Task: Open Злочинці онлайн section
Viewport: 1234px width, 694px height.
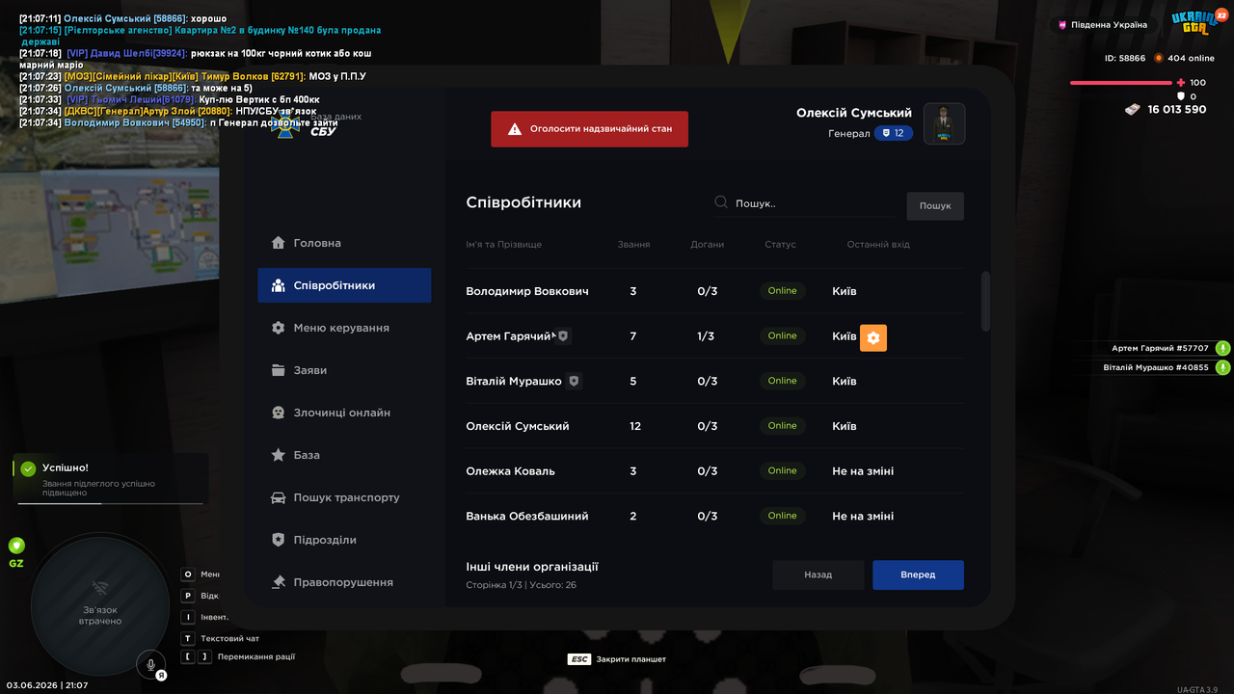Action: [344, 413]
